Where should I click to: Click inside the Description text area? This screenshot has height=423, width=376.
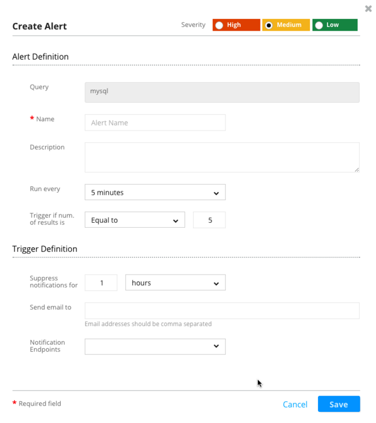[x=222, y=157]
